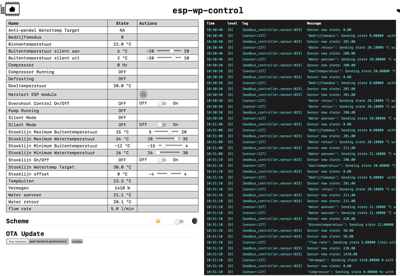Click the 'flow rate': Sending state log message
400x276 pixels.
coord(351,243)
